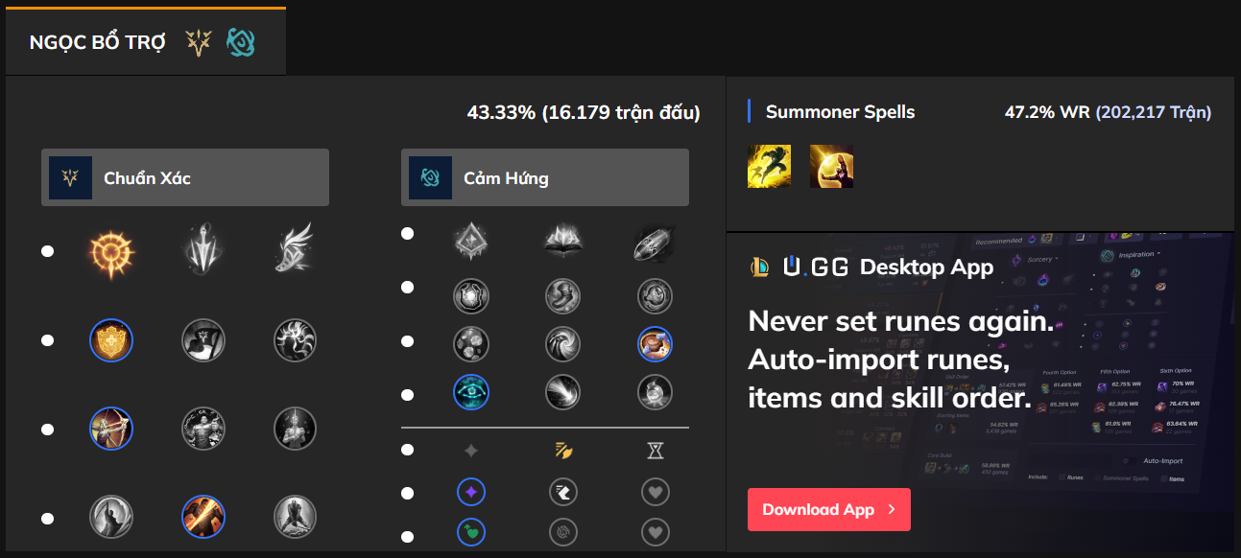This screenshot has height=558, width=1241.
Task: Select the green Health stat shard
Action: [x=471, y=531]
